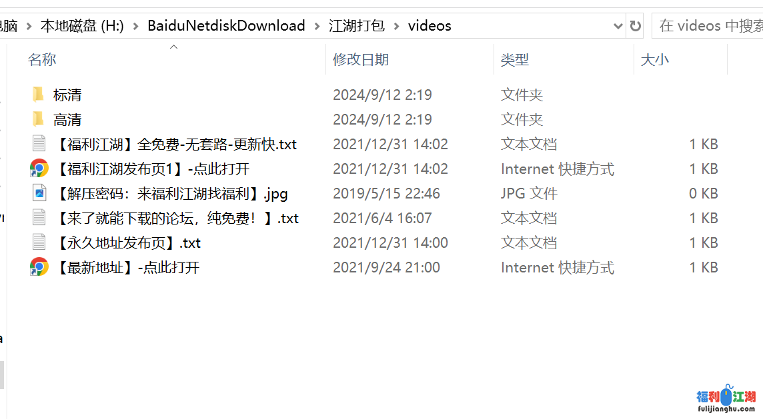Click the 【永久地址发布页】 text file icon
Screen dimensions: 763x419
39,242
